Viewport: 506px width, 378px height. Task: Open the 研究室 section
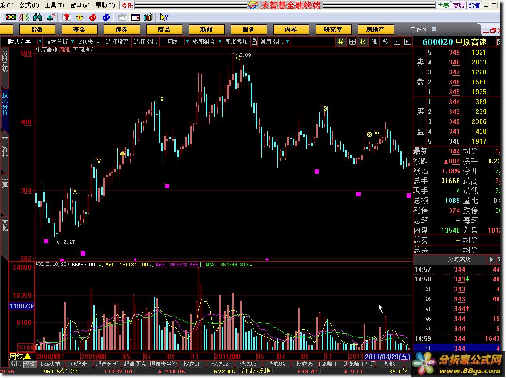point(333,29)
